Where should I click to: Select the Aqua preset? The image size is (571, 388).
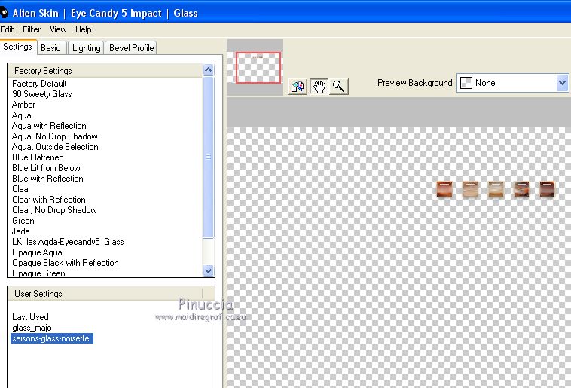coord(22,115)
